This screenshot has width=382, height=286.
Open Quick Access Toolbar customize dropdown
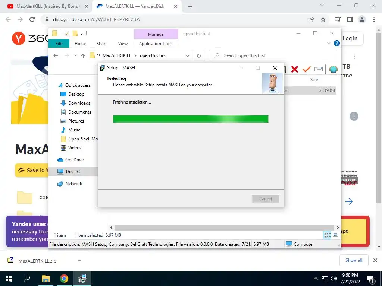pos(82,34)
